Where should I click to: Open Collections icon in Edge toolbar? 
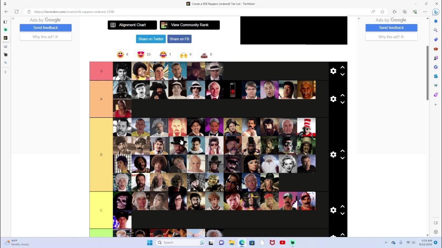[405, 12]
